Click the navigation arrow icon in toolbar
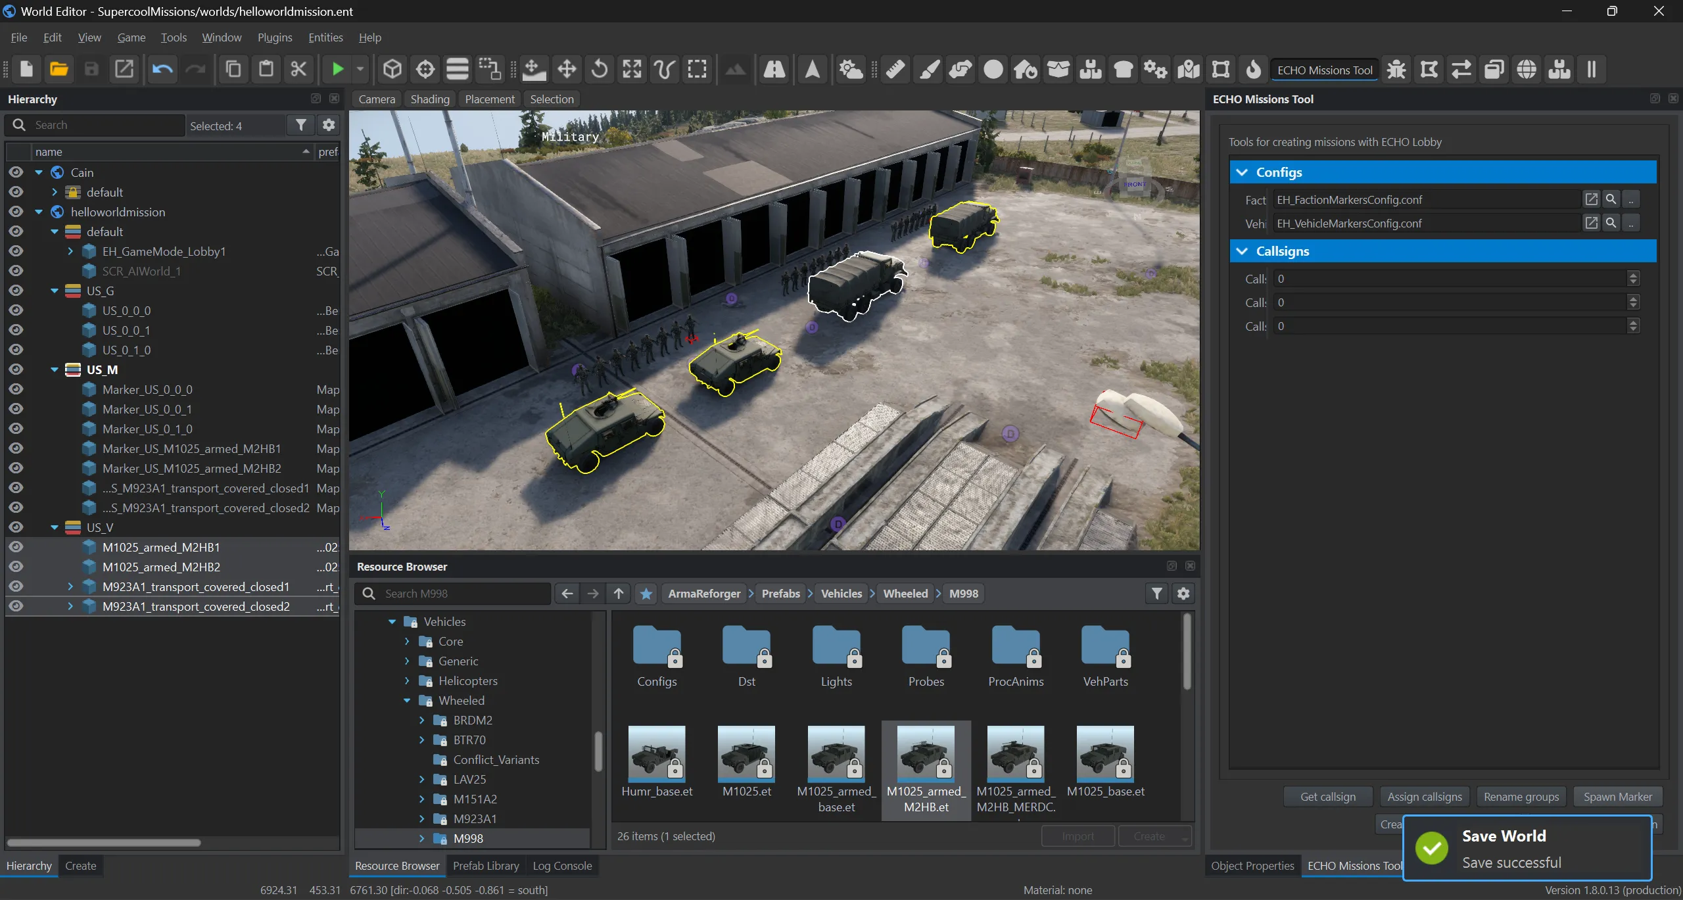 [x=813, y=69]
